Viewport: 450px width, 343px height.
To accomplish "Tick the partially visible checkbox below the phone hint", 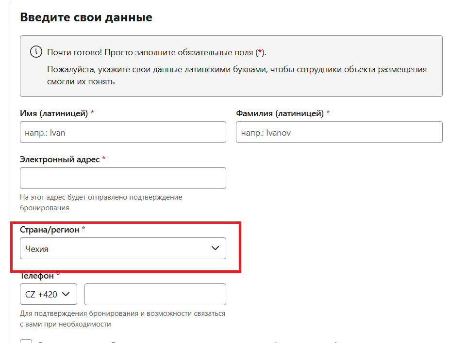I will click(x=26, y=341).
